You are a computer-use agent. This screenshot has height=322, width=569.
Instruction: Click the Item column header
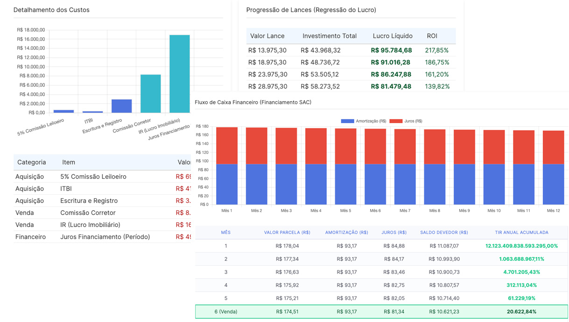pos(69,162)
